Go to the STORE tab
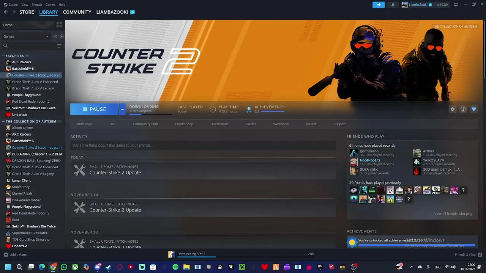This screenshot has height=273, width=486. [27, 12]
